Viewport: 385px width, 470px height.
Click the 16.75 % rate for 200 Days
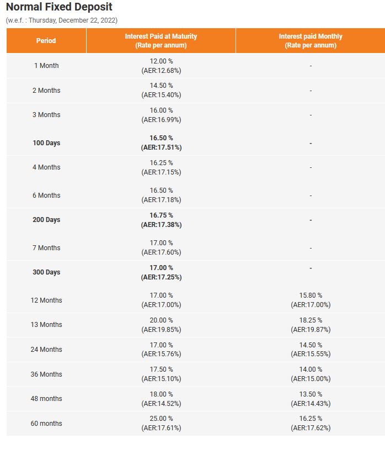(161, 215)
